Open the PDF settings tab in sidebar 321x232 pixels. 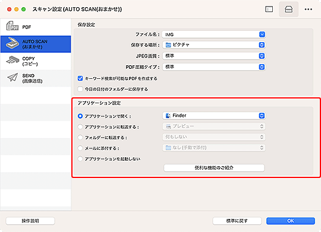[x=36, y=27]
